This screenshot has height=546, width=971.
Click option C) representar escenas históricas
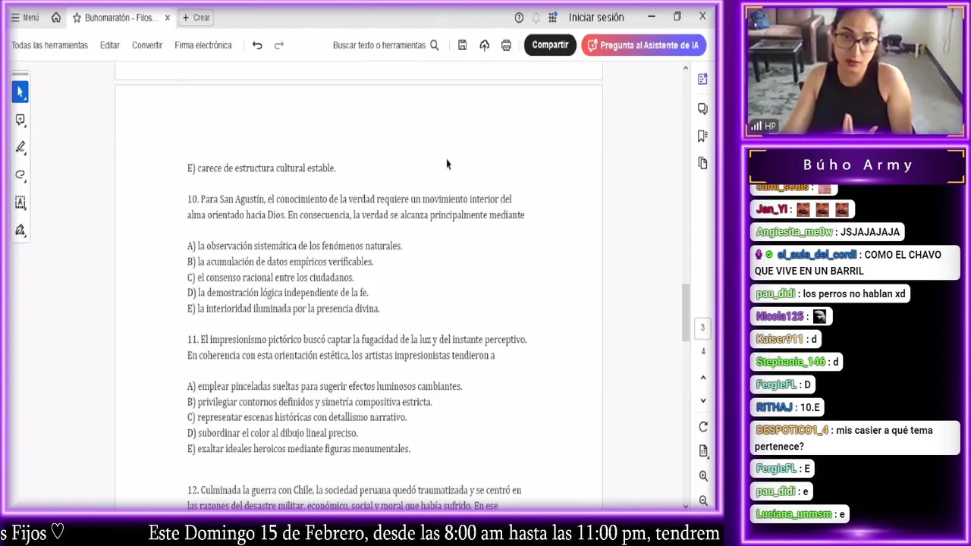[x=297, y=417]
